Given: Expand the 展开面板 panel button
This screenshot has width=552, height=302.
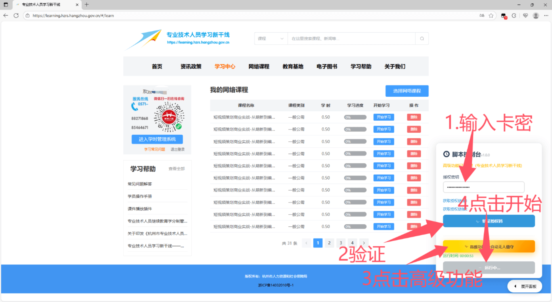Looking at the screenshot, I should [x=525, y=286].
